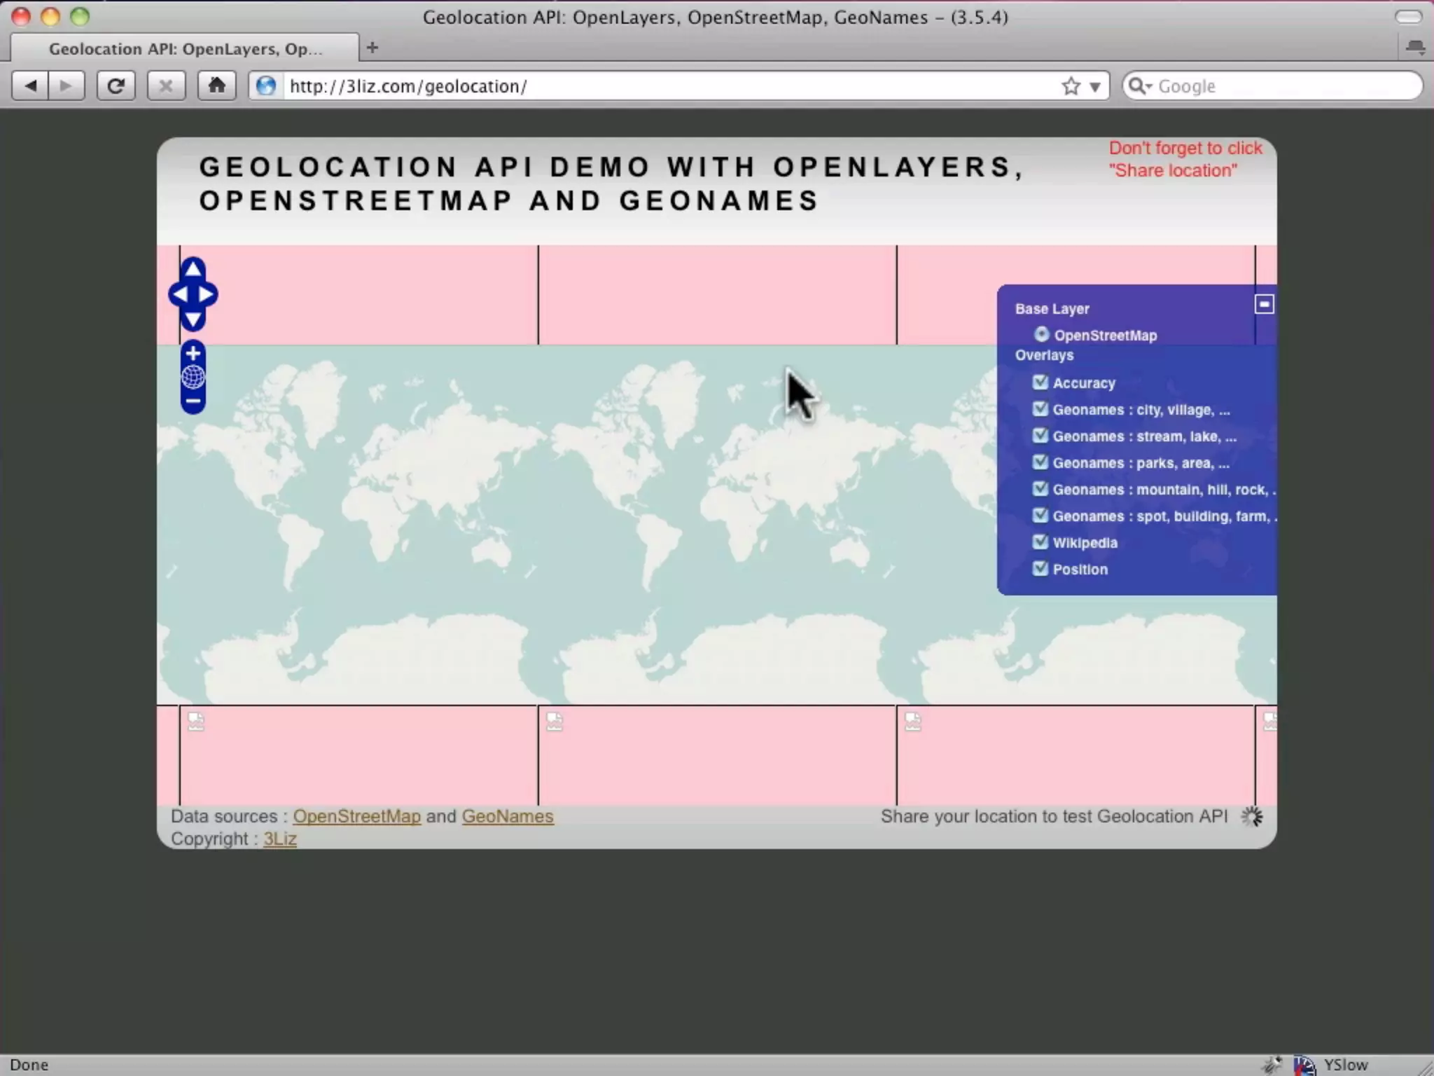The height and width of the screenshot is (1076, 1434).
Task: Pan the map up with the arrow
Action: pyautogui.click(x=193, y=270)
